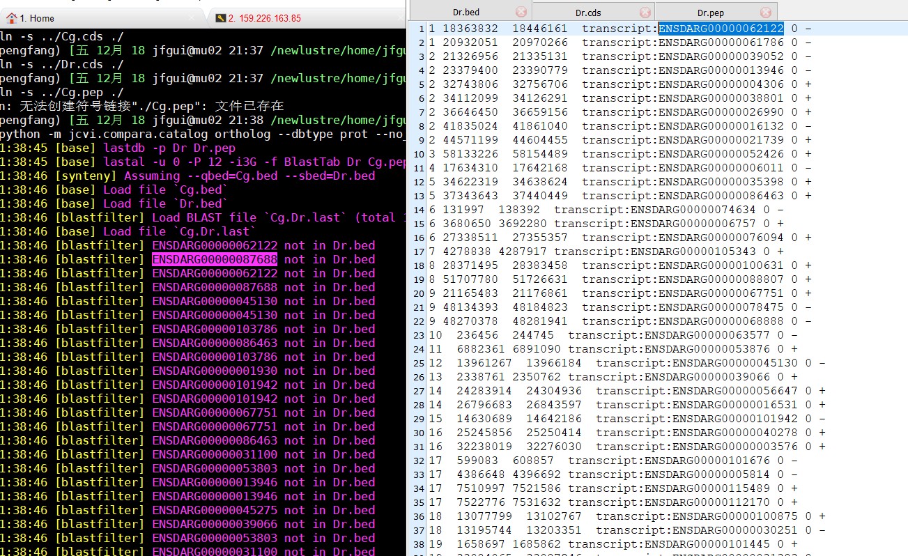908x556 pixels.
Task: Click the 'lastal -u 0 -P 12' terminal line
Action: click(254, 162)
